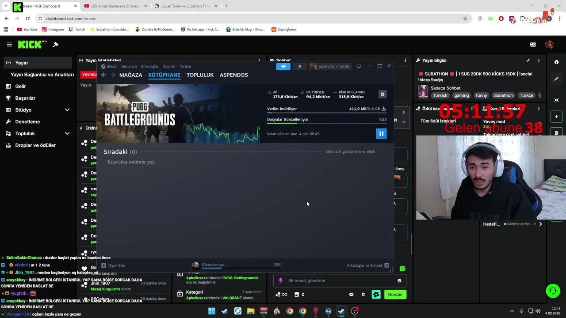Switch Steam to Big Picture mode
566x318 pixels.
359,66
